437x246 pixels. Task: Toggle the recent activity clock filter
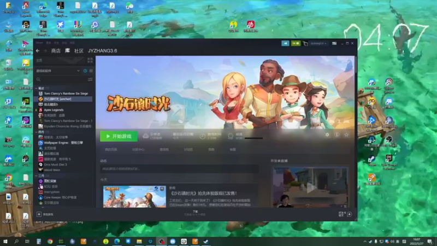85,71
